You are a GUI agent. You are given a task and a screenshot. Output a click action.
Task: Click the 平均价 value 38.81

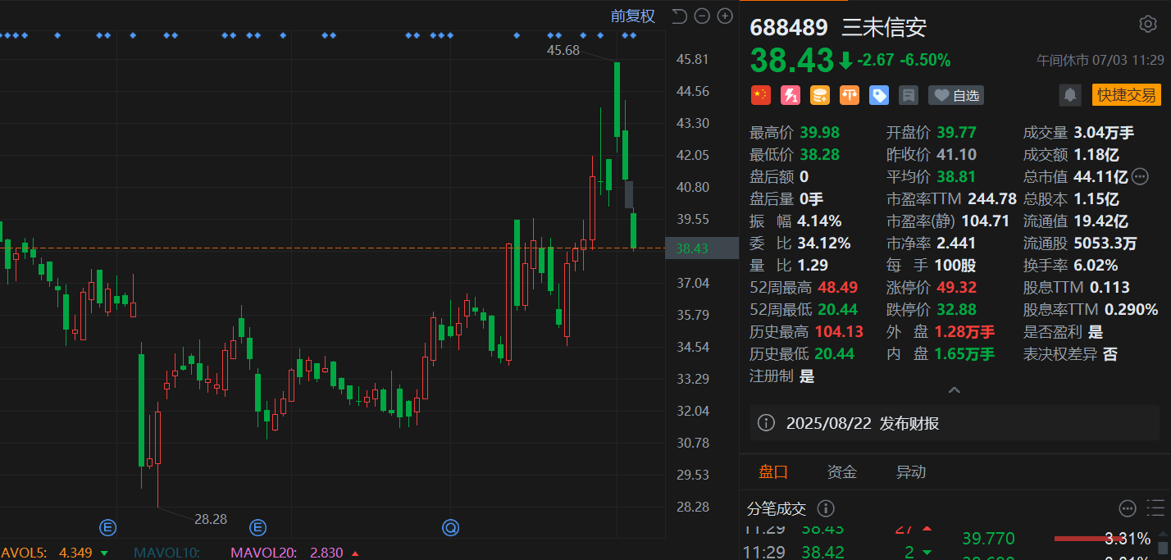[x=955, y=176]
